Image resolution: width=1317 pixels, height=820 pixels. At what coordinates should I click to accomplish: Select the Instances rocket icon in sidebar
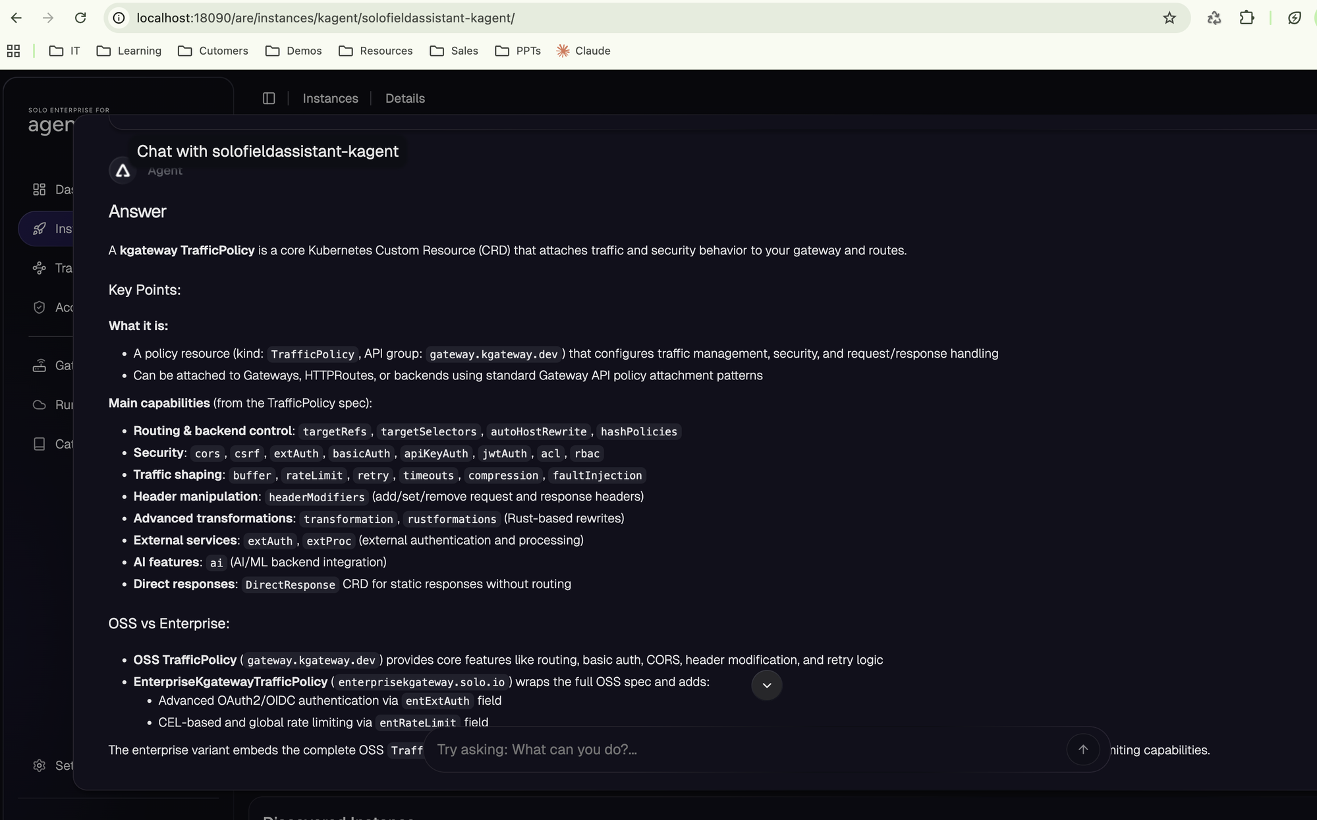40,229
